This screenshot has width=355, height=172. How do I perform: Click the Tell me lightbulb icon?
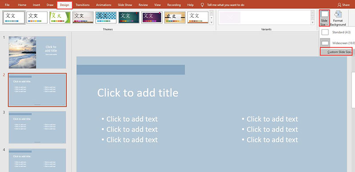tap(202, 5)
